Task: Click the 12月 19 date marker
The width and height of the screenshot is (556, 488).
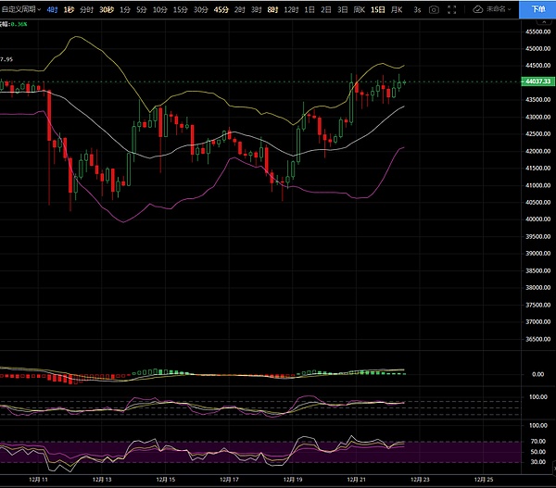Action: point(293,480)
